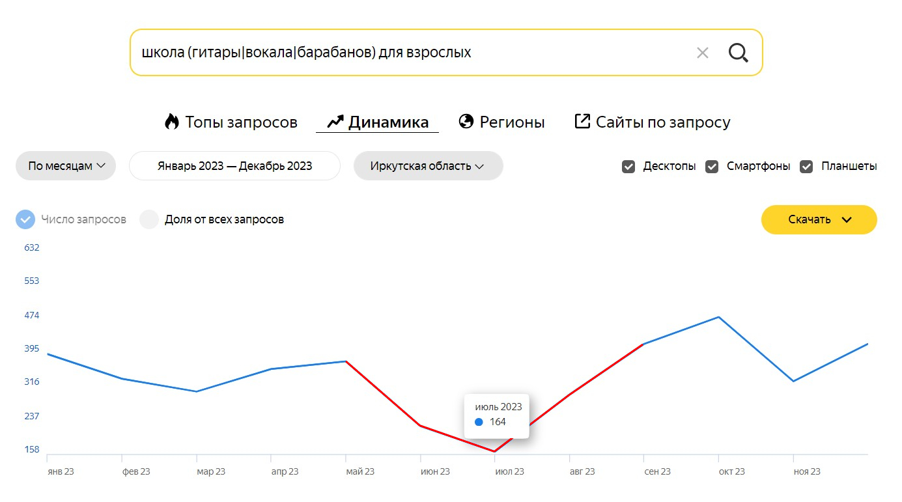The width and height of the screenshot is (902, 502).
Task: Click the external link icon for sites
Action: 582,122
